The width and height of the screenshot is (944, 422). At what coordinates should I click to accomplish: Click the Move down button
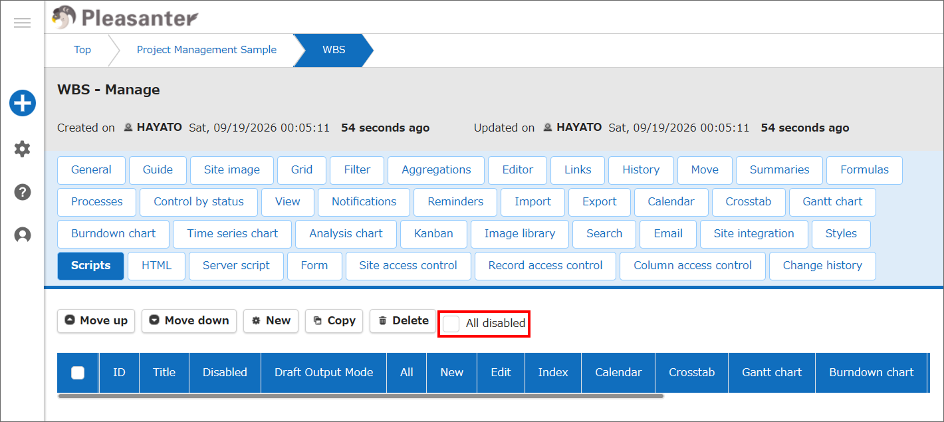pyautogui.click(x=189, y=321)
